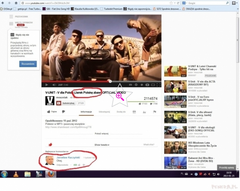Screen dimensions: 240x191
Task: Enter fullscreen video mode
Action: pyautogui.click(x=159, y=85)
